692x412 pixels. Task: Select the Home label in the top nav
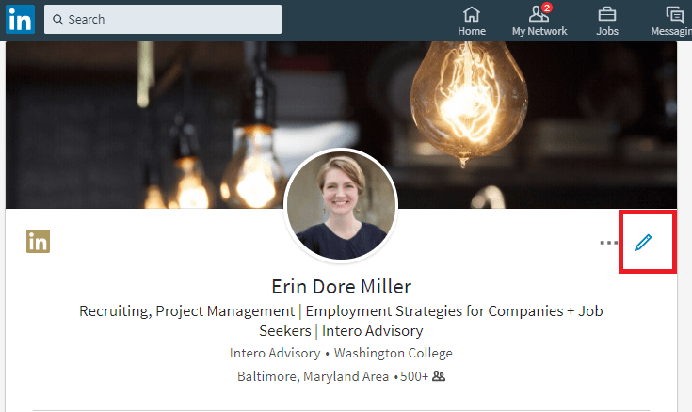(x=472, y=31)
